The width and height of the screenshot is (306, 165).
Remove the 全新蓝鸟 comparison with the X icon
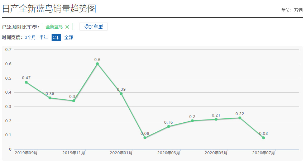tap(67, 27)
